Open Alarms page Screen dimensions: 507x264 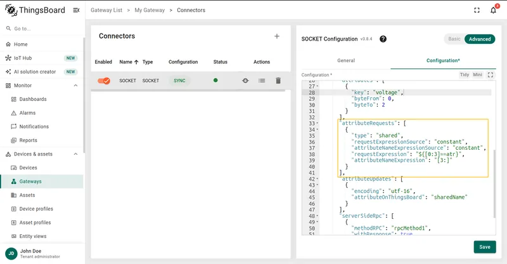pyautogui.click(x=42, y=113)
